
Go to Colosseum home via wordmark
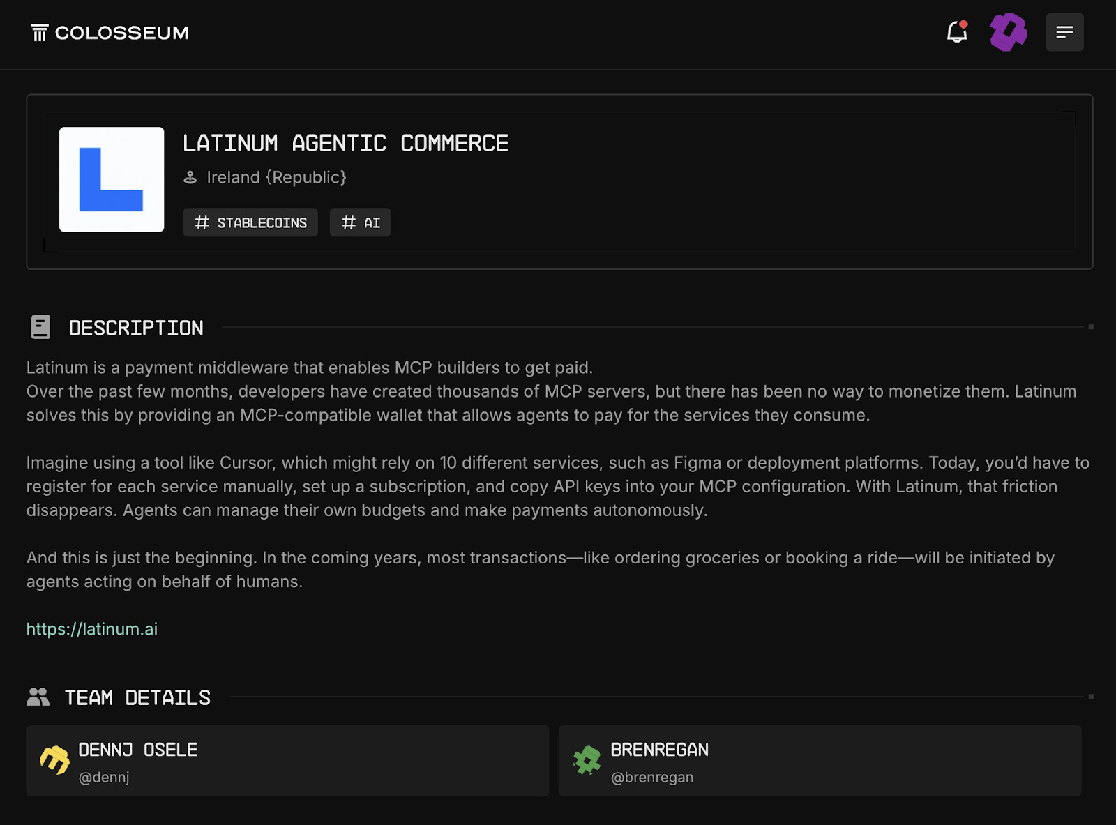click(x=122, y=33)
